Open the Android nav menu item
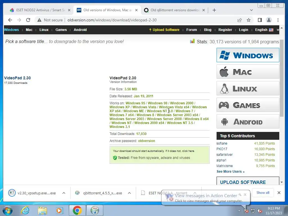 coord(80,30)
